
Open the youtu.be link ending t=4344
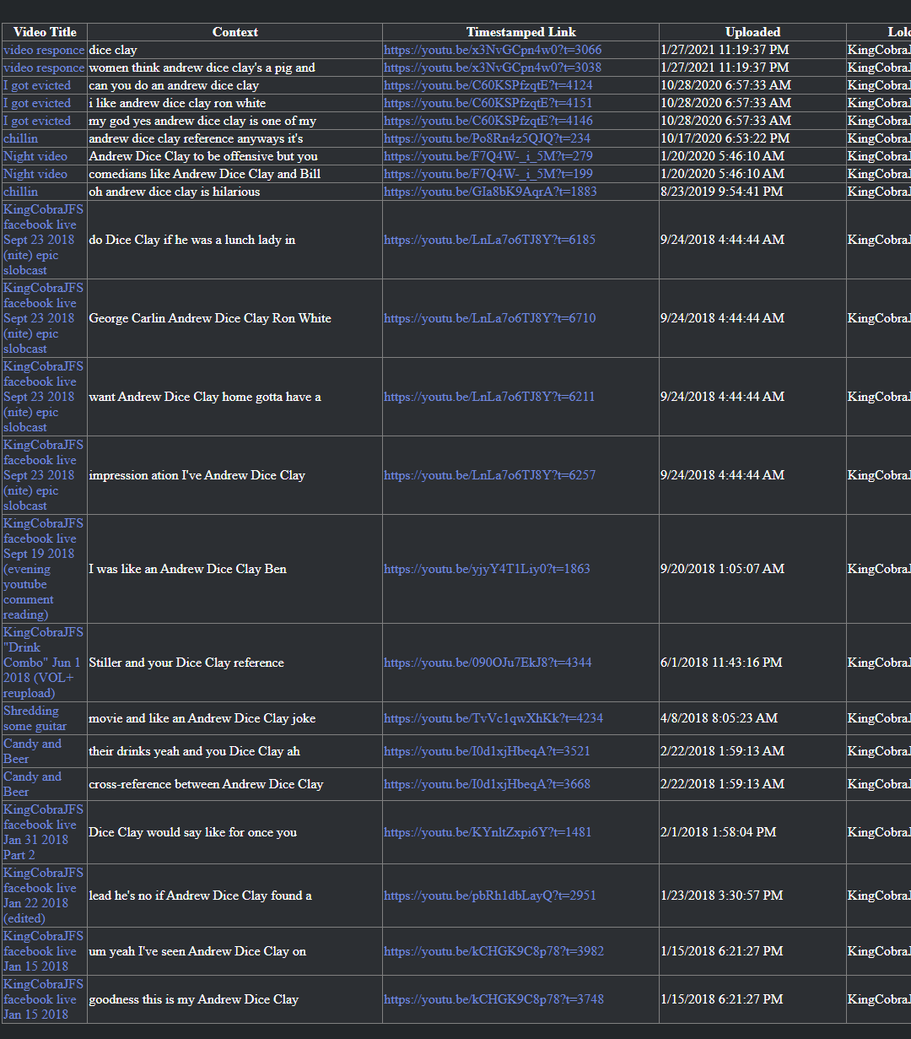tap(488, 663)
